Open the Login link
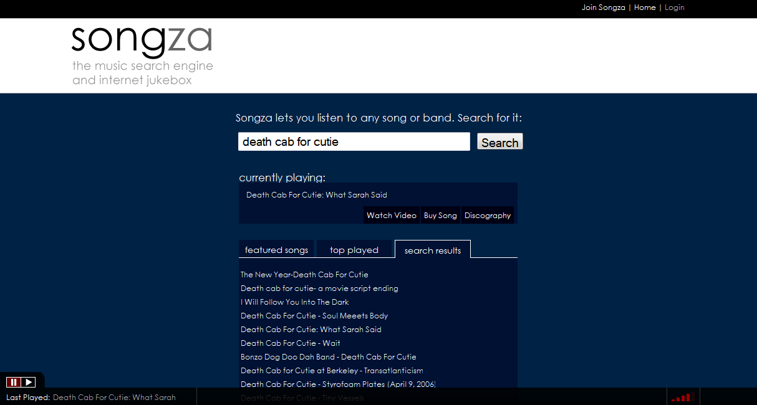 (x=674, y=7)
